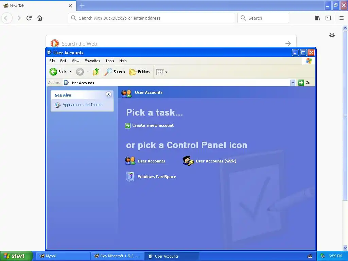The height and width of the screenshot is (261, 348).
Task: Click the grayed Forward arrow icon
Action: pyautogui.click(x=80, y=72)
